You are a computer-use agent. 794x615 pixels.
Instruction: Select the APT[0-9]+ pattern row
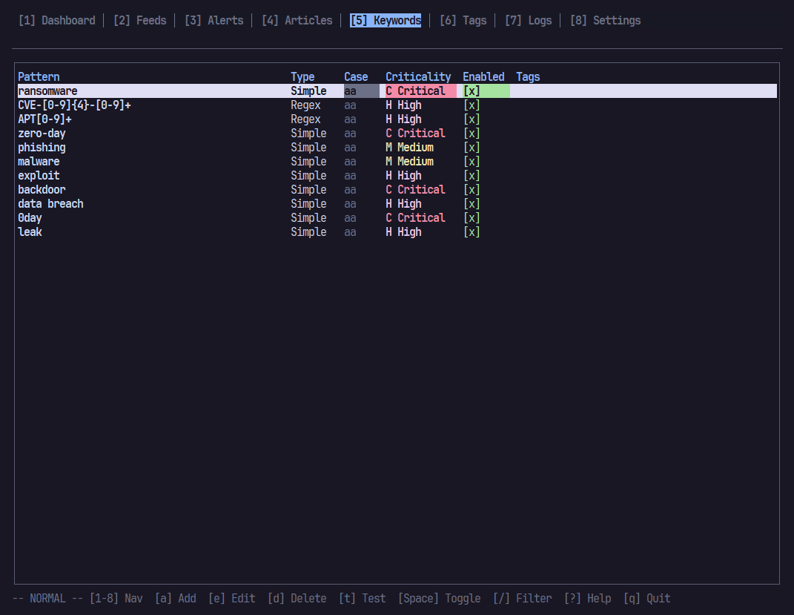coord(397,119)
